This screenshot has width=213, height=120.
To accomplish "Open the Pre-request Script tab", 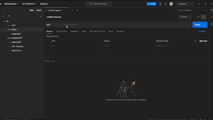I will (x=97, y=31).
